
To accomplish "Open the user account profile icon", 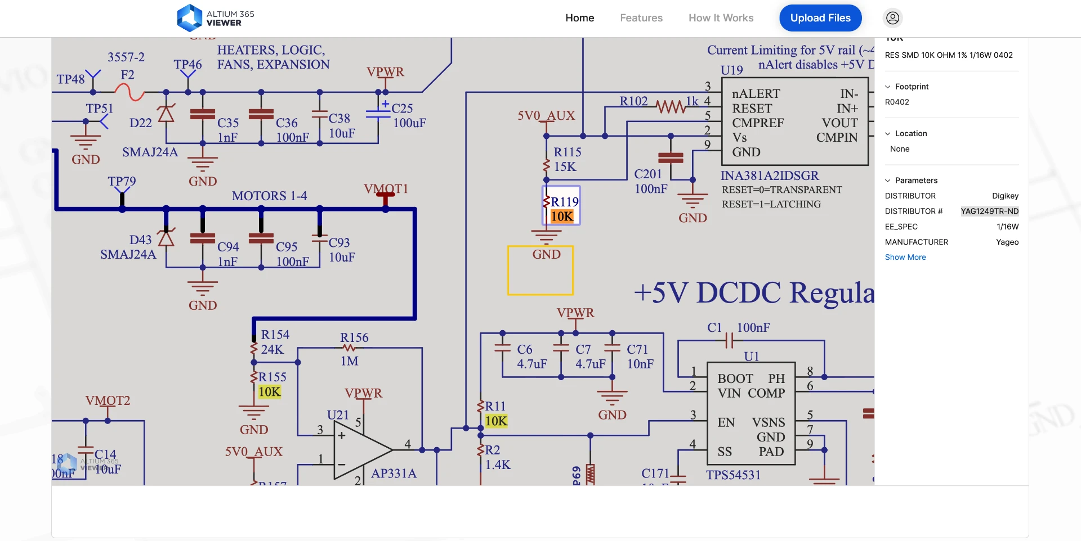I will (x=892, y=18).
